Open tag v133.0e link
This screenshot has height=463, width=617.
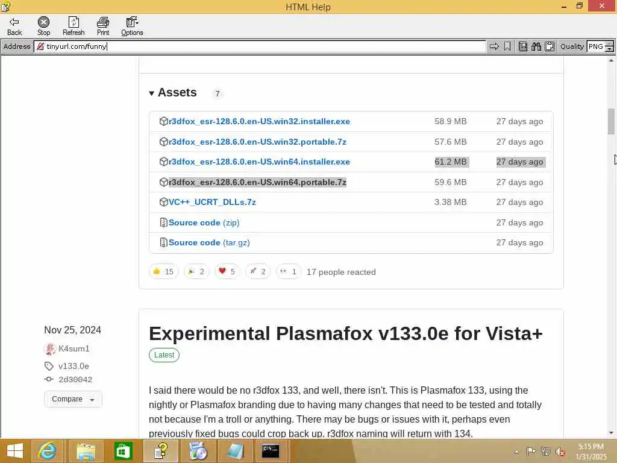point(74,366)
